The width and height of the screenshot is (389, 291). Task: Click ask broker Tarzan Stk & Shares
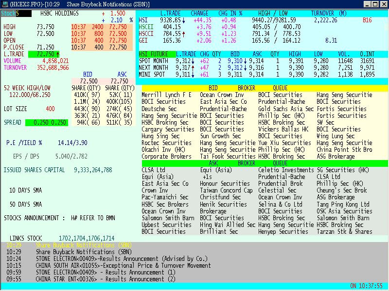pos(344,232)
